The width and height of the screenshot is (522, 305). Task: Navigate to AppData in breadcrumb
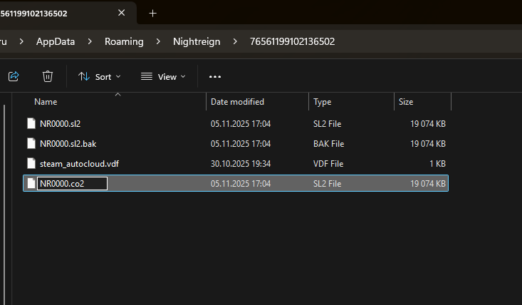tap(56, 41)
